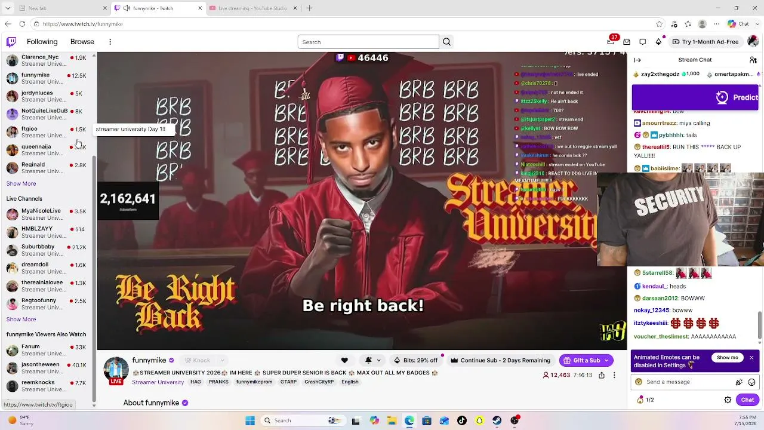
Task: Bookmark the page with star icon
Action: tap(659, 24)
